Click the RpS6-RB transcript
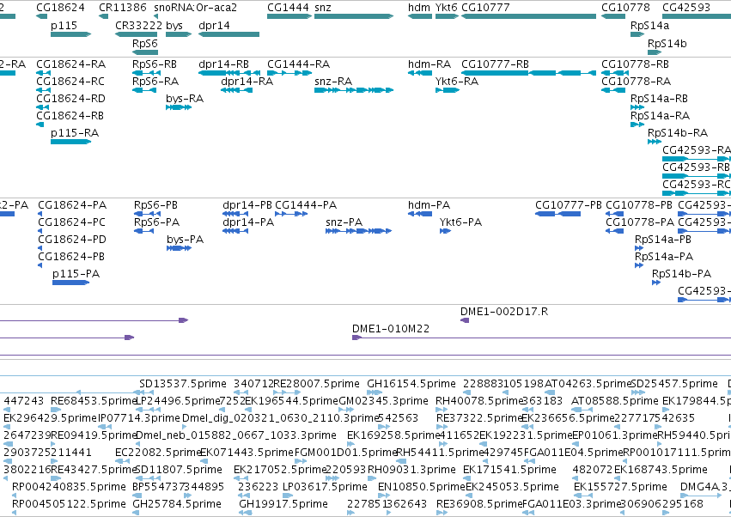 (146, 73)
